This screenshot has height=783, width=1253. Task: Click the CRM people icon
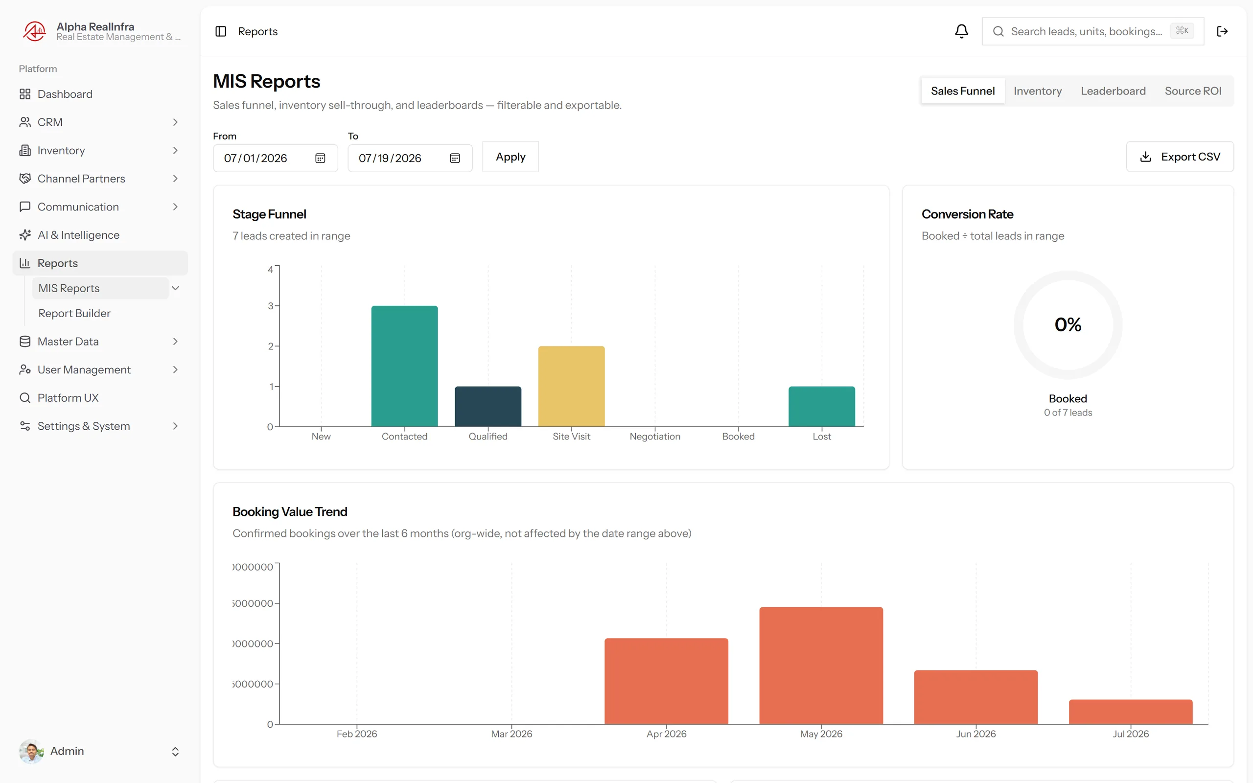[25, 122]
